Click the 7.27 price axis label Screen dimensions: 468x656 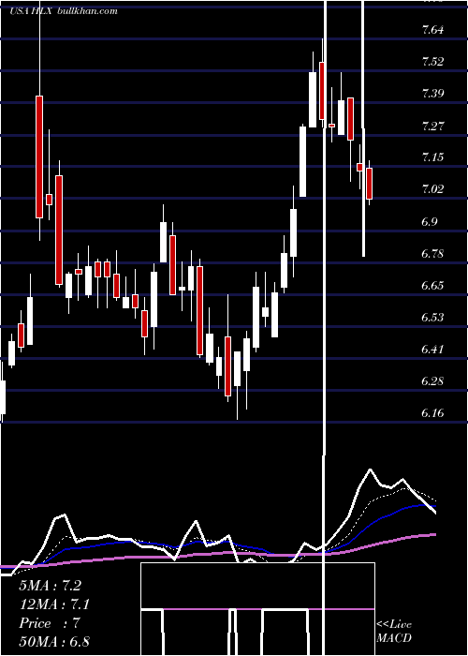click(x=432, y=125)
